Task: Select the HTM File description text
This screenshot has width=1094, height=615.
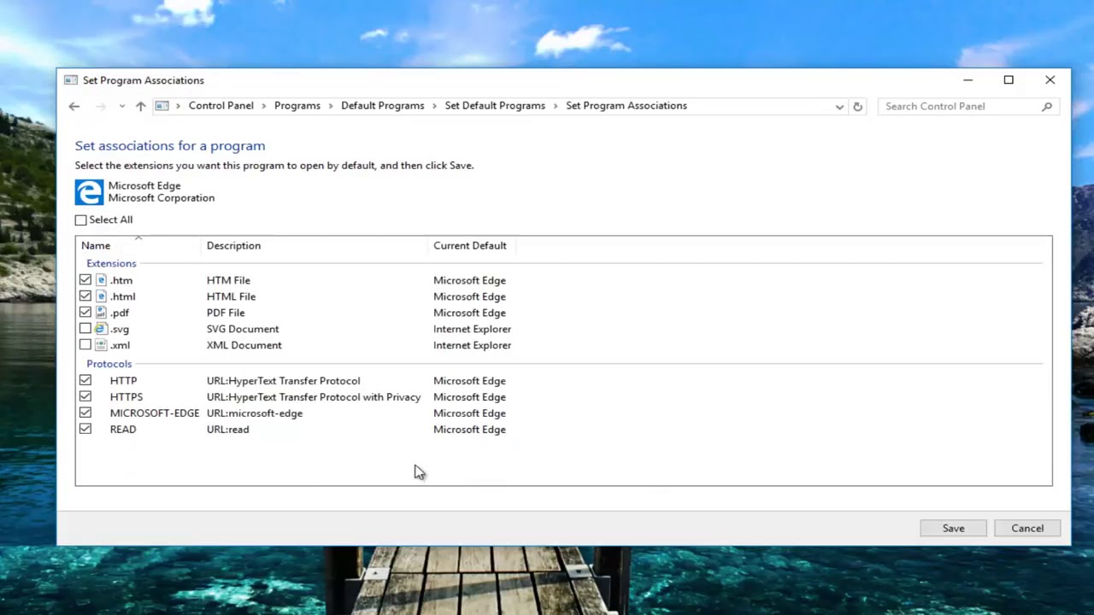Action: tap(228, 280)
